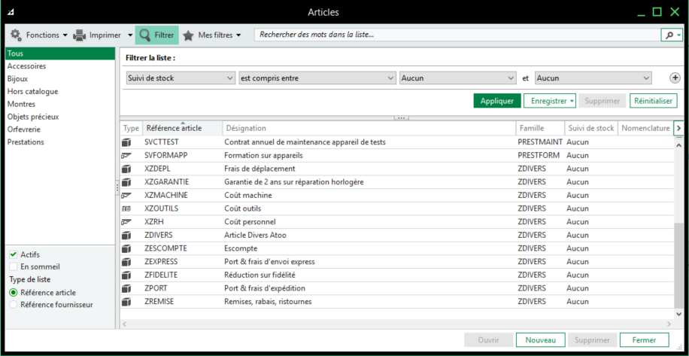The width and height of the screenshot is (689, 356).
Task: Click the Imprimer printer icon
Action: pyautogui.click(x=80, y=35)
